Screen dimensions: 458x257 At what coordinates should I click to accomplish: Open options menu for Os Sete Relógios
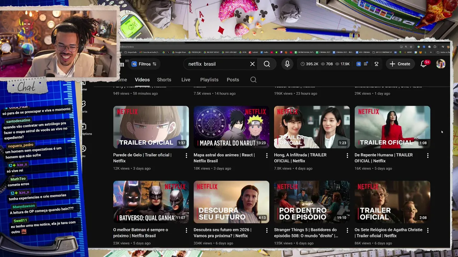point(428,231)
